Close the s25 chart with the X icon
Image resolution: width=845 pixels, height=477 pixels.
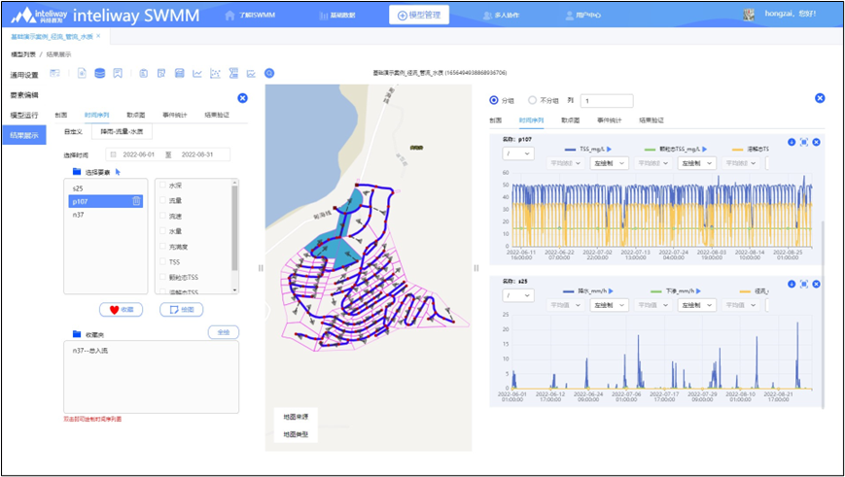817,283
